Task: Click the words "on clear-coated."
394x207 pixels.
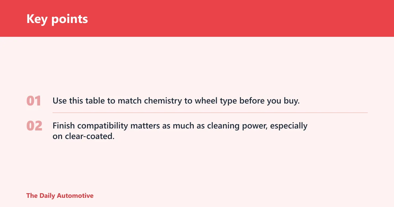Action: [x=83, y=136]
